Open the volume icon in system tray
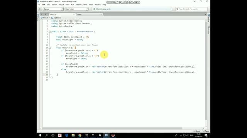This screenshot has height=138, width=247. tap(188, 135)
